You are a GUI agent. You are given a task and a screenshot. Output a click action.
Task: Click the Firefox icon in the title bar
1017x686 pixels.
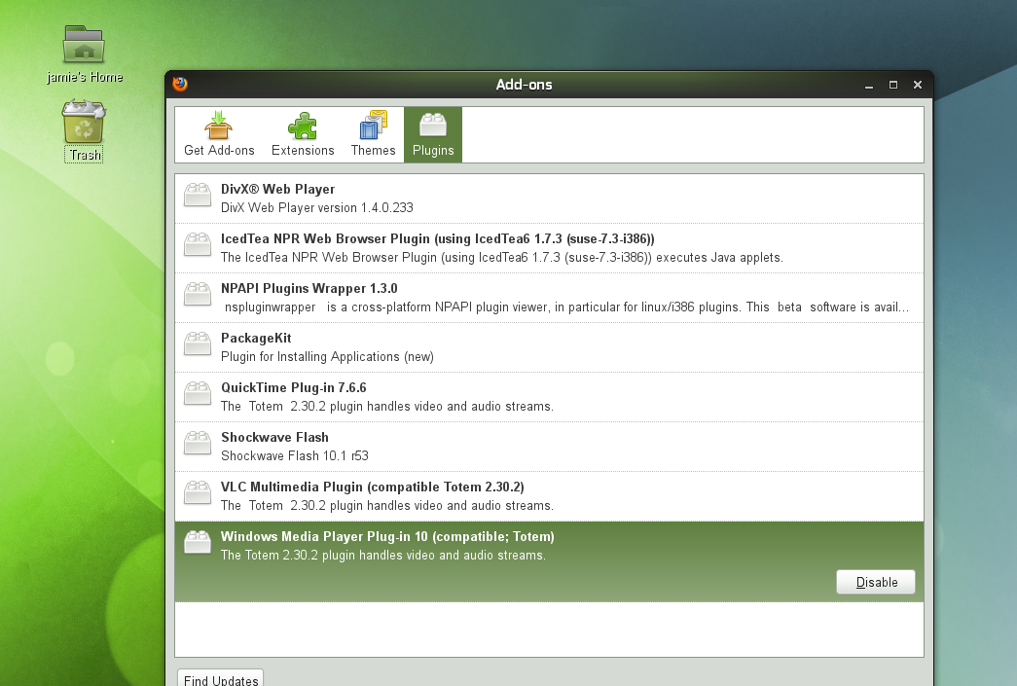click(180, 85)
